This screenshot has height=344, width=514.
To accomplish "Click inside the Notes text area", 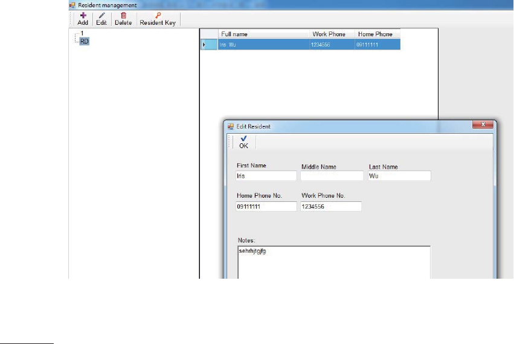I will coord(334,262).
